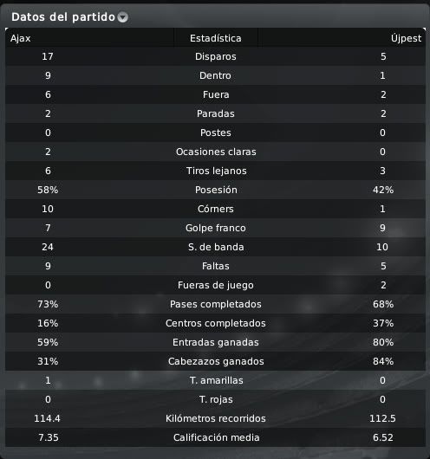Click the Entradas ganadas label
Screen dimensions: 430x459
216,342
